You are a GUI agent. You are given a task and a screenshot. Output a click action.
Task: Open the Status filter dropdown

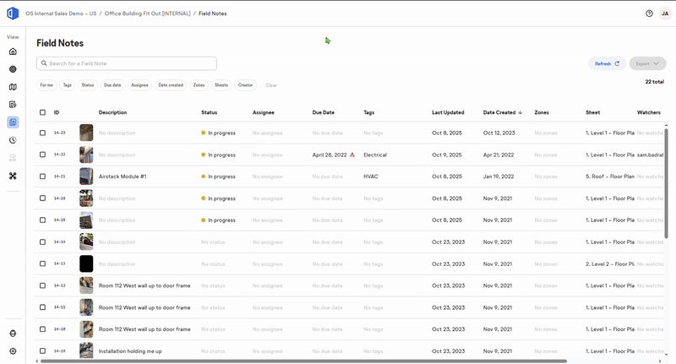coord(88,85)
